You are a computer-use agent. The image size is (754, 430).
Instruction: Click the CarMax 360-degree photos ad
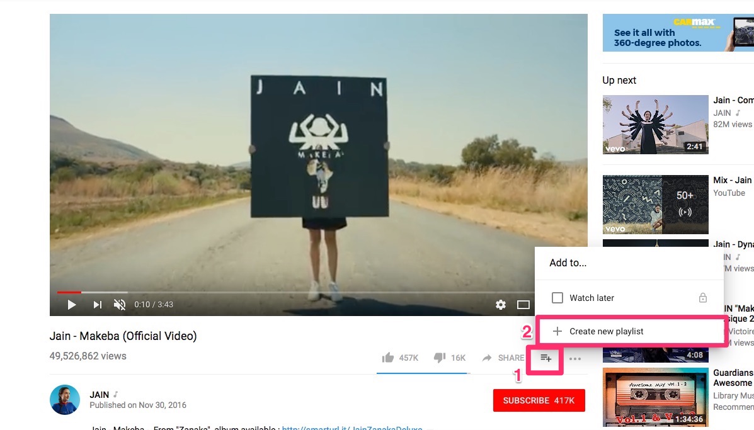tap(678, 33)
